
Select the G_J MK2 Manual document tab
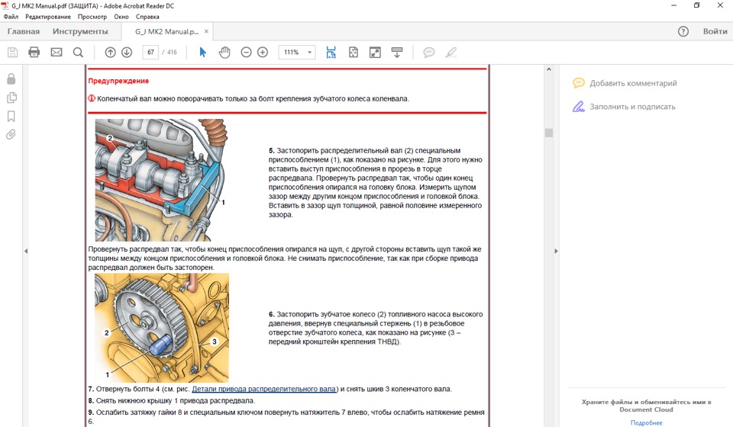point(166,31)
